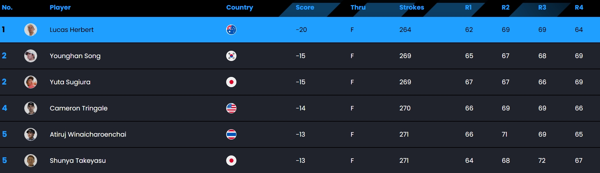This screenshot has height=173, width=600.
Task: Open Younghan Song's avatar photo
Action: tap(31, 56)
